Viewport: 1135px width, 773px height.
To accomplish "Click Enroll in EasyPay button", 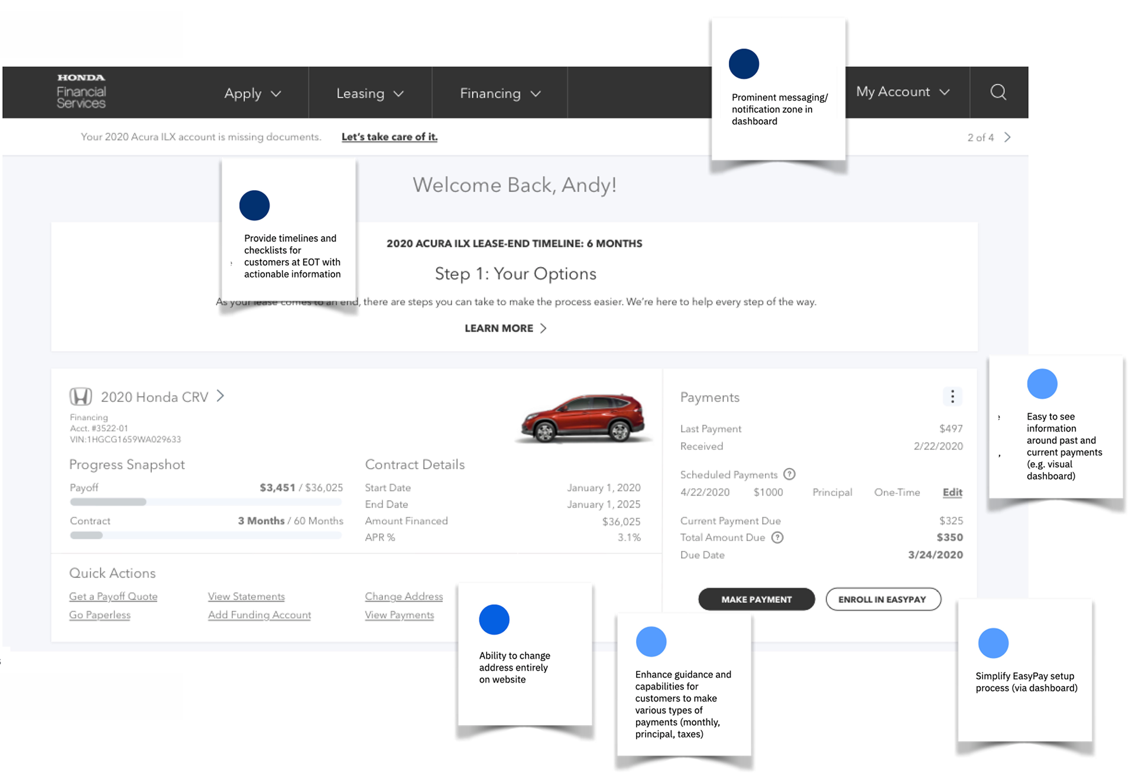I will click(883, 599).
